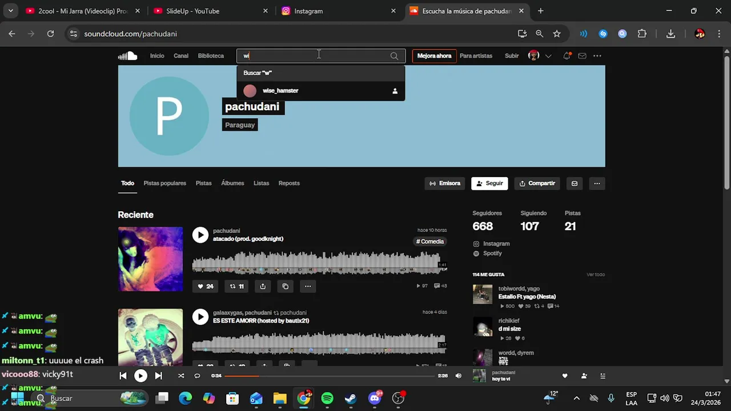The width and height of the screenshot is (731, 411).
Task: Open the header three-dots more menu
Action: [597, 56]
